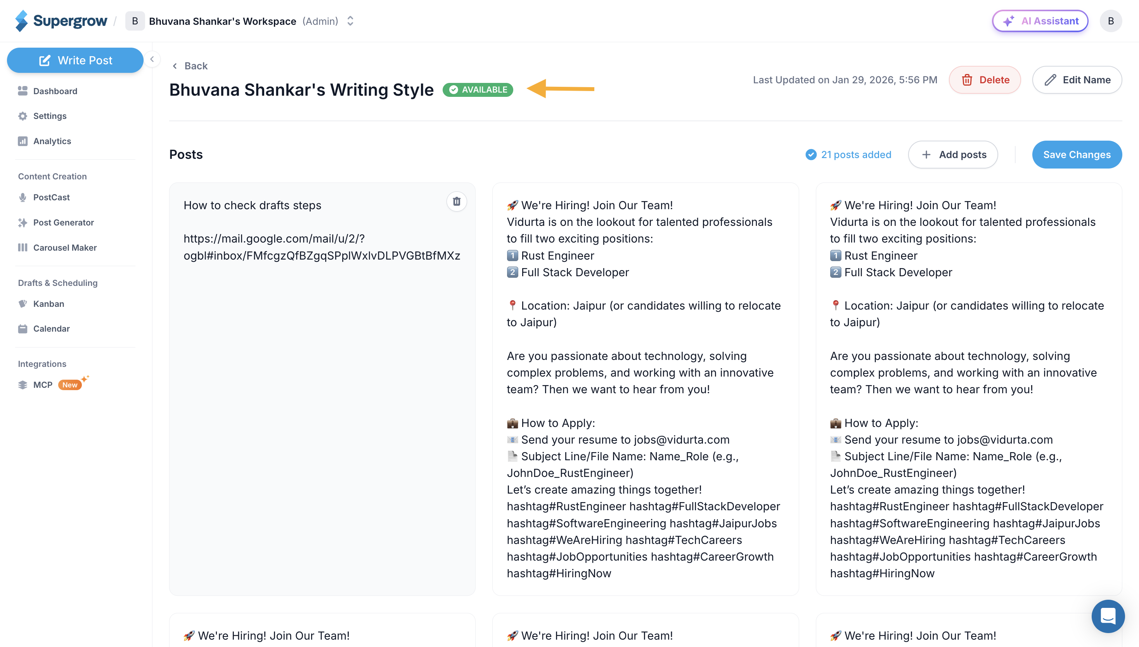Click the Posts section heading

186,155
